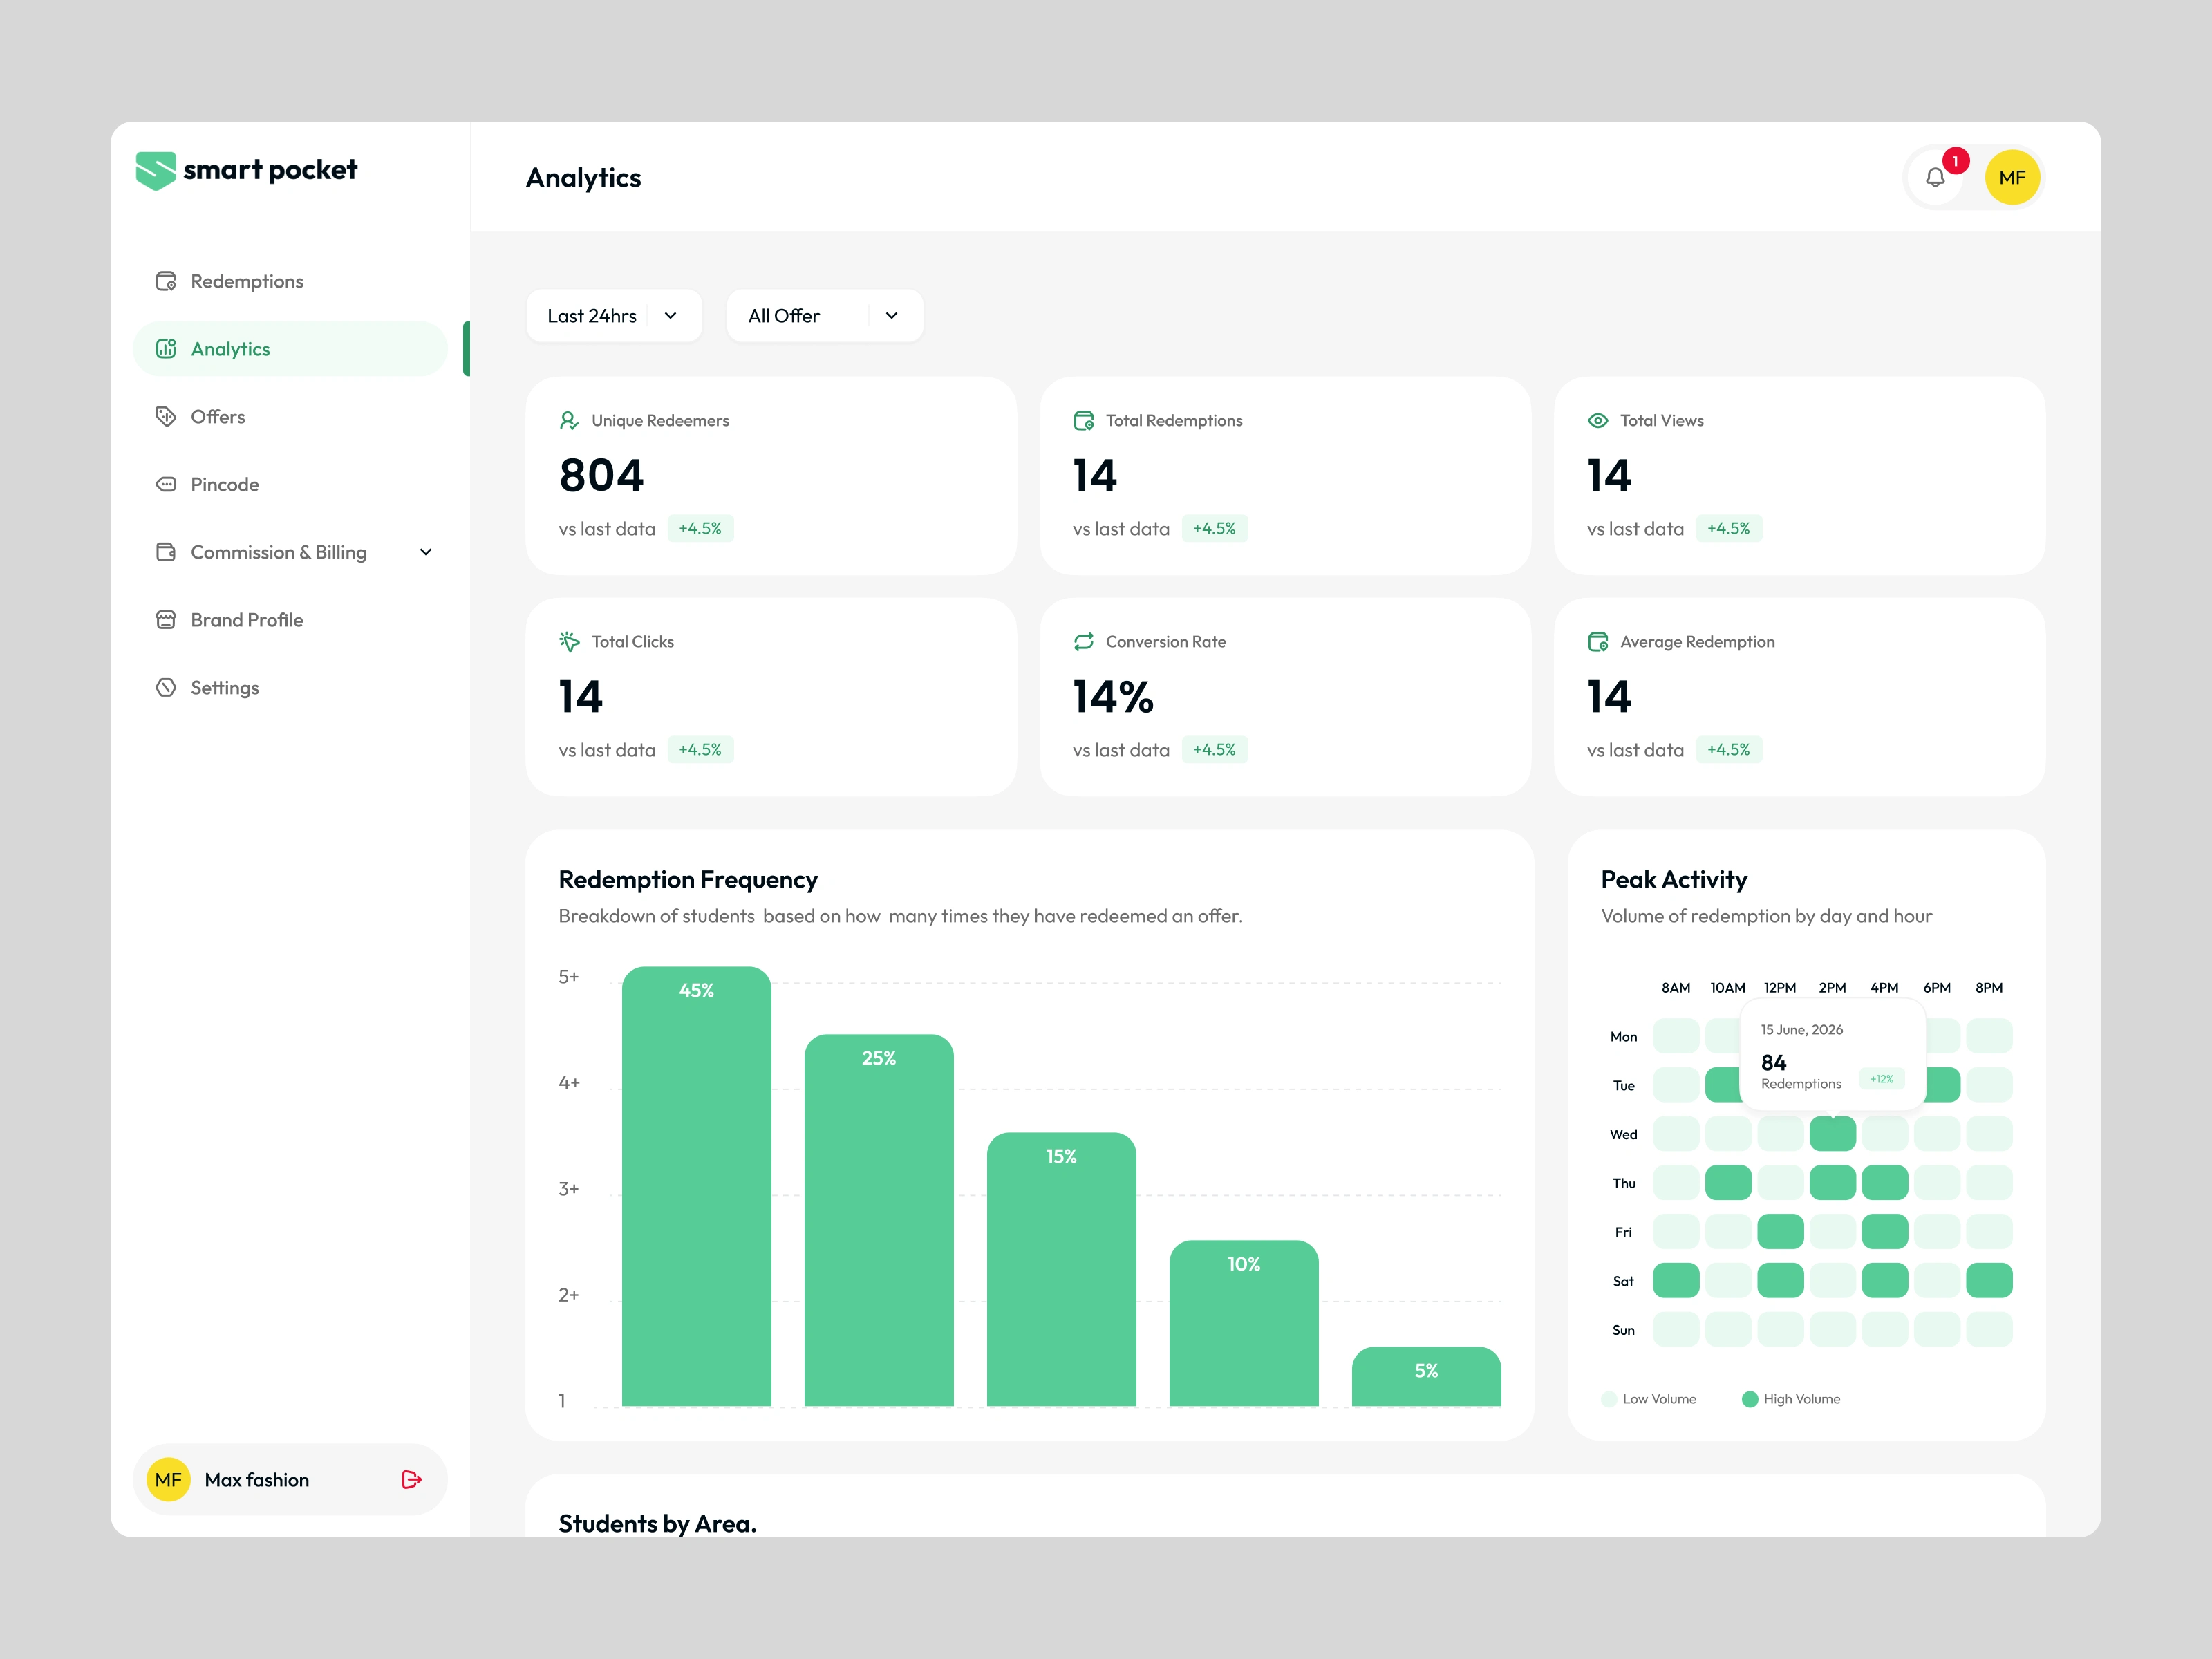Click the Conversion Rate arrows icon
The width and height of the screenshot is (2212, 1659).
(x=1083, y=641)
